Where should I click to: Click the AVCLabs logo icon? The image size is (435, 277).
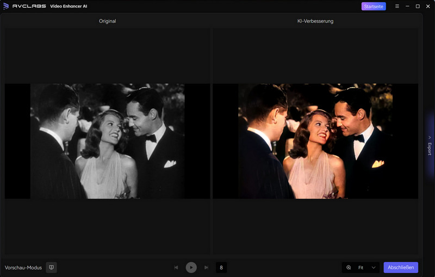6,6
